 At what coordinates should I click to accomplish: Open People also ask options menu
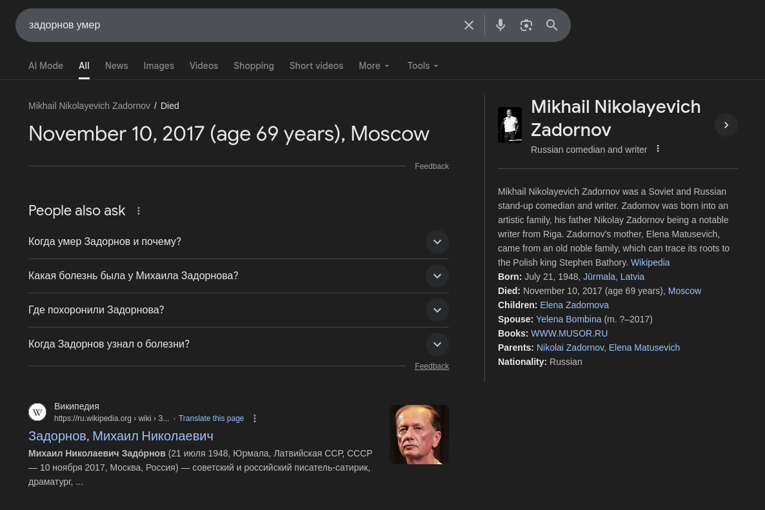(139, 211)
